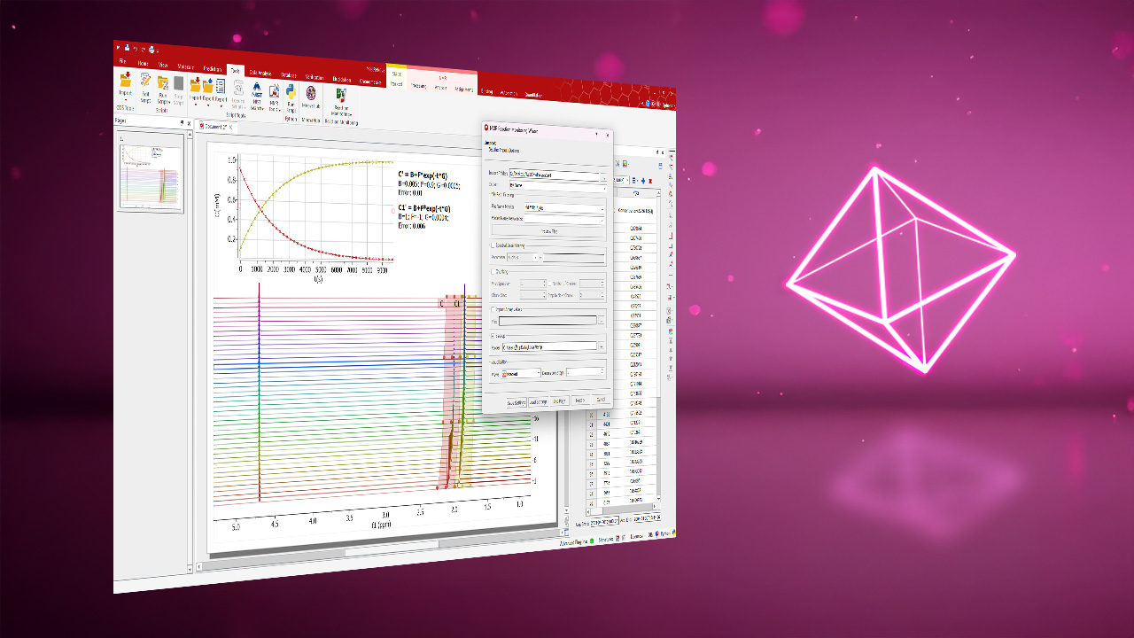This screenshot has width=1134, height=638.
Task: Click the Import Folder path field
Action: pos(555,175)
